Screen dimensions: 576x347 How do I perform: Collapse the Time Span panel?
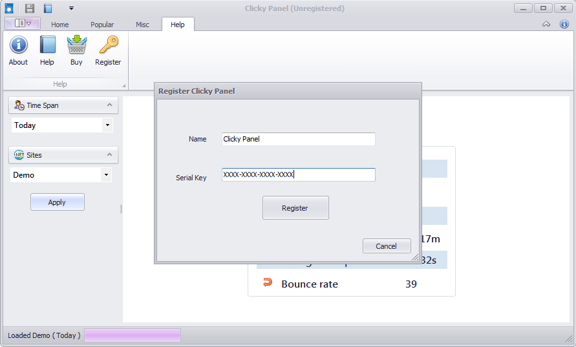pyautogui.click(x=109, y=105)
